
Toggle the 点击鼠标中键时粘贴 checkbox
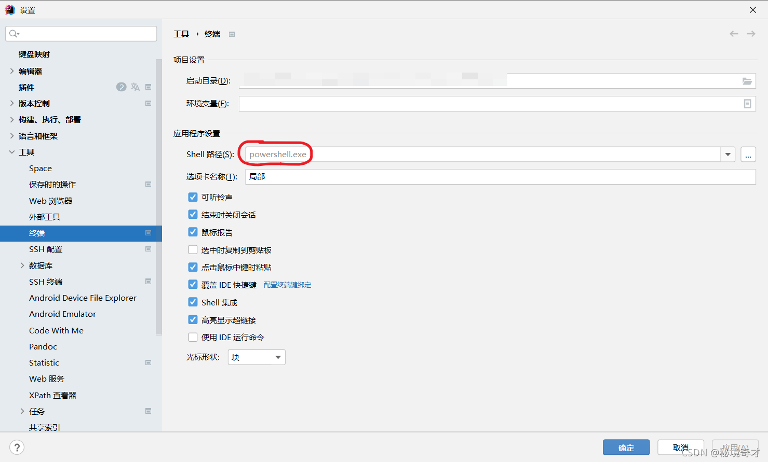(x=193, y=267)
